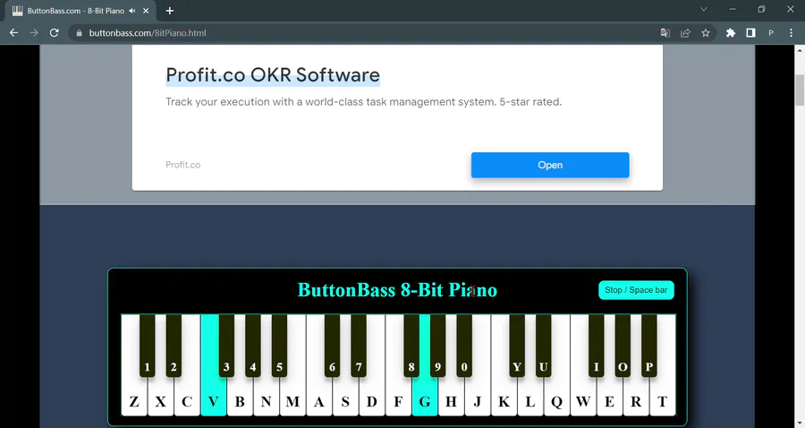805x428 pixels.
Task: Go forward to next page
Action: click(34, 33)
